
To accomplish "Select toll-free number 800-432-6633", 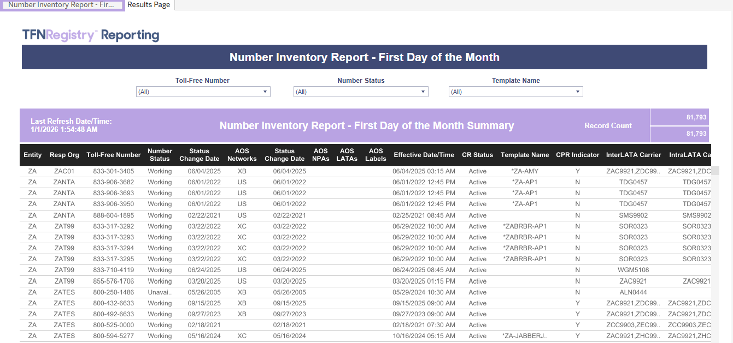I will (x=114, y=303).
